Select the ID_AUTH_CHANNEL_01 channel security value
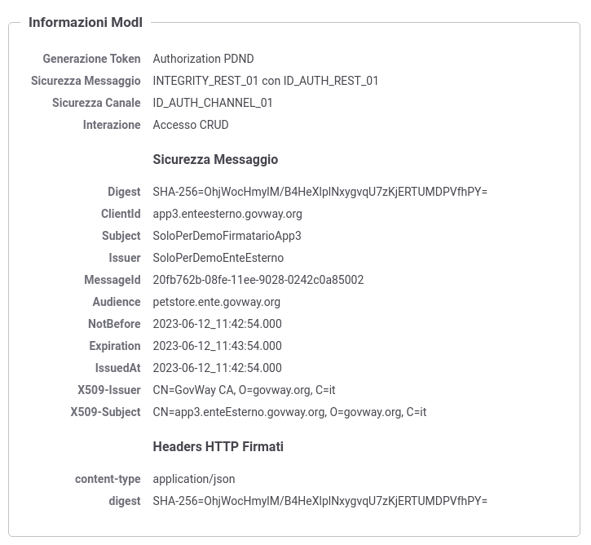Screen dimensions: 591x545 213,103
